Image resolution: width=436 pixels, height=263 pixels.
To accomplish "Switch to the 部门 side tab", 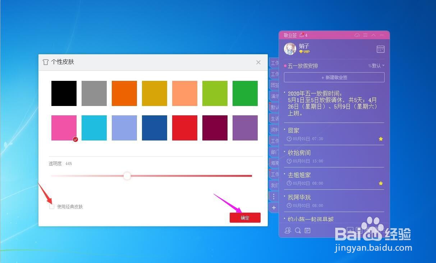I will [x=274, y=152].
